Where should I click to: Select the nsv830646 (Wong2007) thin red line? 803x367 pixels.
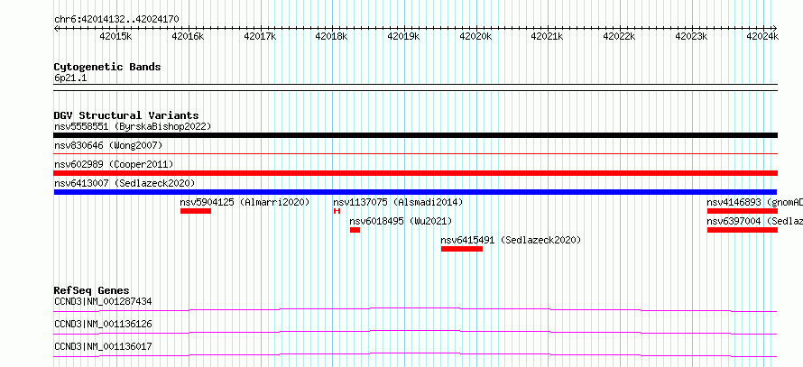point(415,153)
